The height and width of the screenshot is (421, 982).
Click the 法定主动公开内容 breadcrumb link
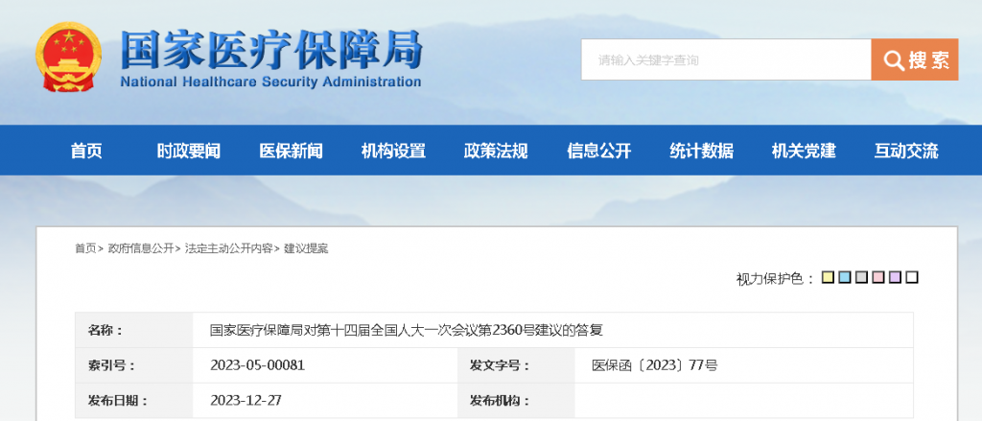pyautogui.click(x=228, y=248)
